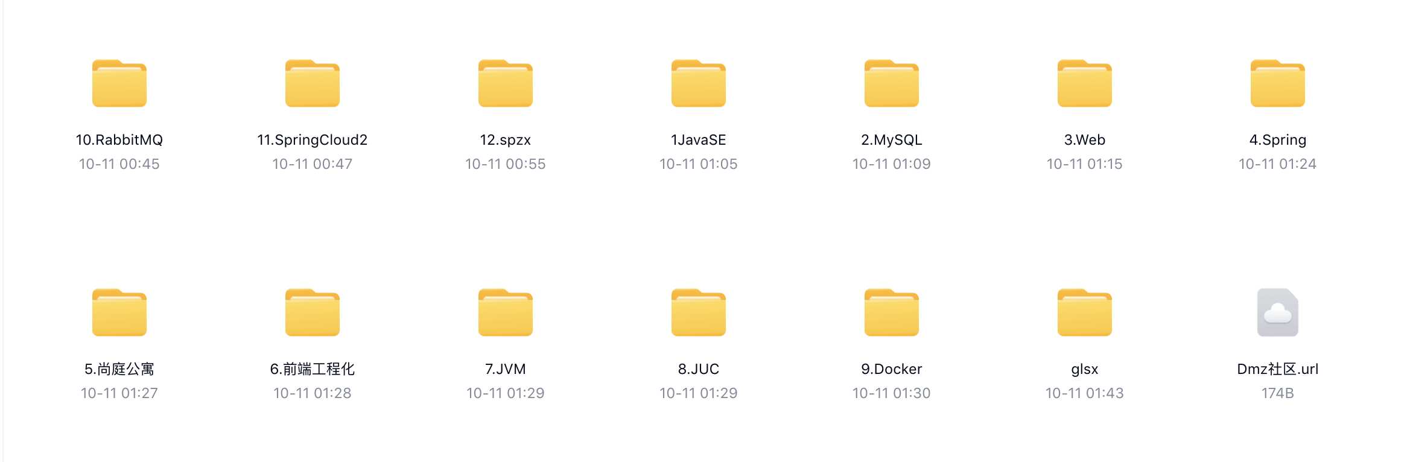This screenshot has height=462, width=1413.
Task: Click the Dmz社区.url file name
Action: (x=1278, y=369)
